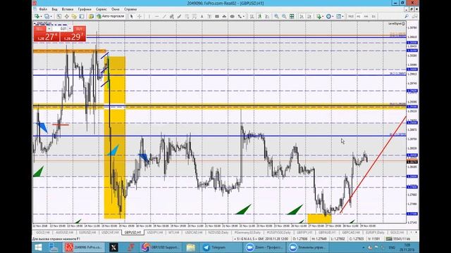Click the red SELL price button

coord(47,37)
